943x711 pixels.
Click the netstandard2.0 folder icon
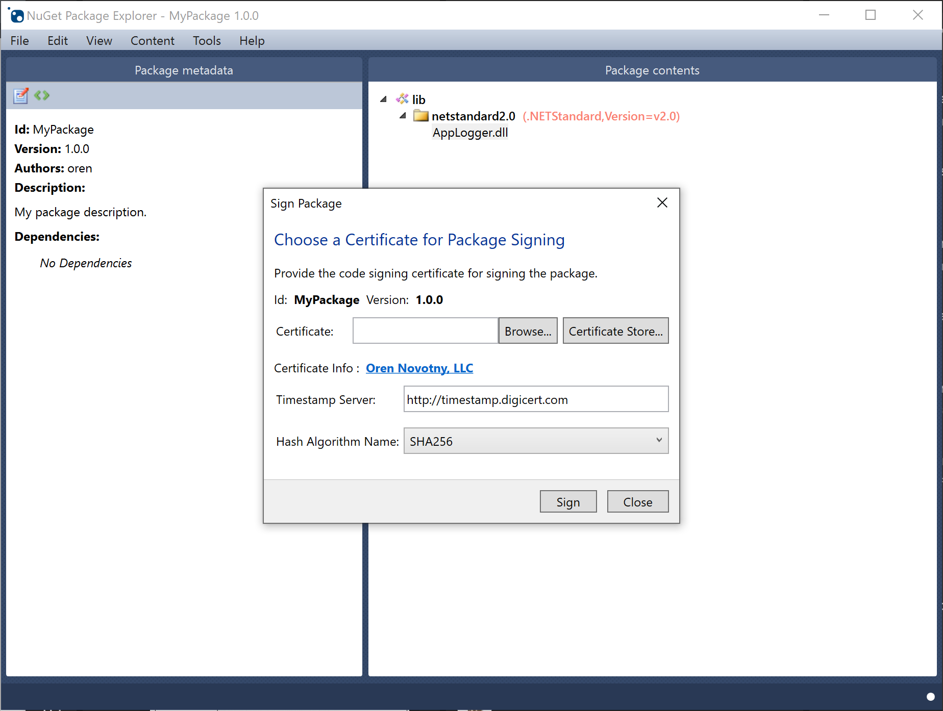click(x=421, y=116)
